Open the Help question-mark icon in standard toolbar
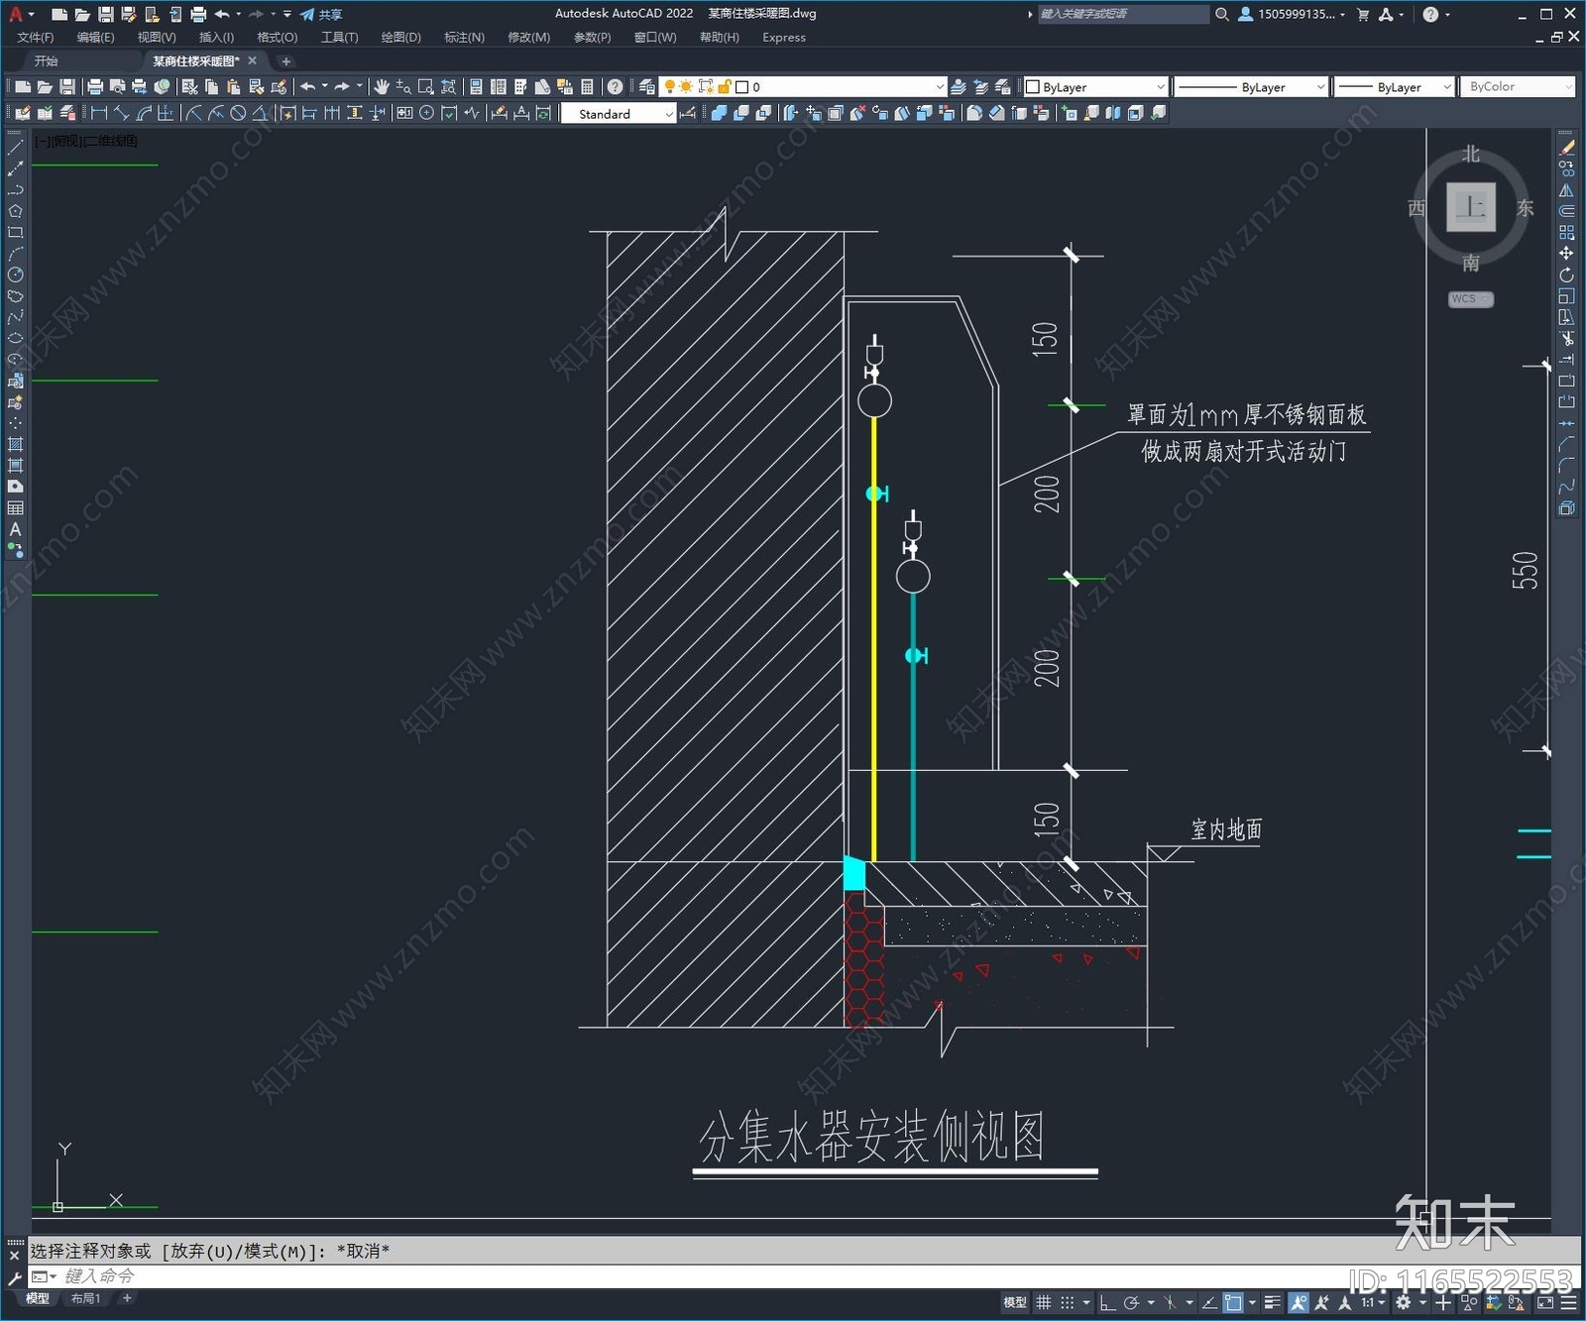 point(616,87)
